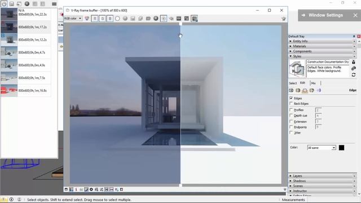
Task: Expand the Scenes panel
Action: pos(322,186)
